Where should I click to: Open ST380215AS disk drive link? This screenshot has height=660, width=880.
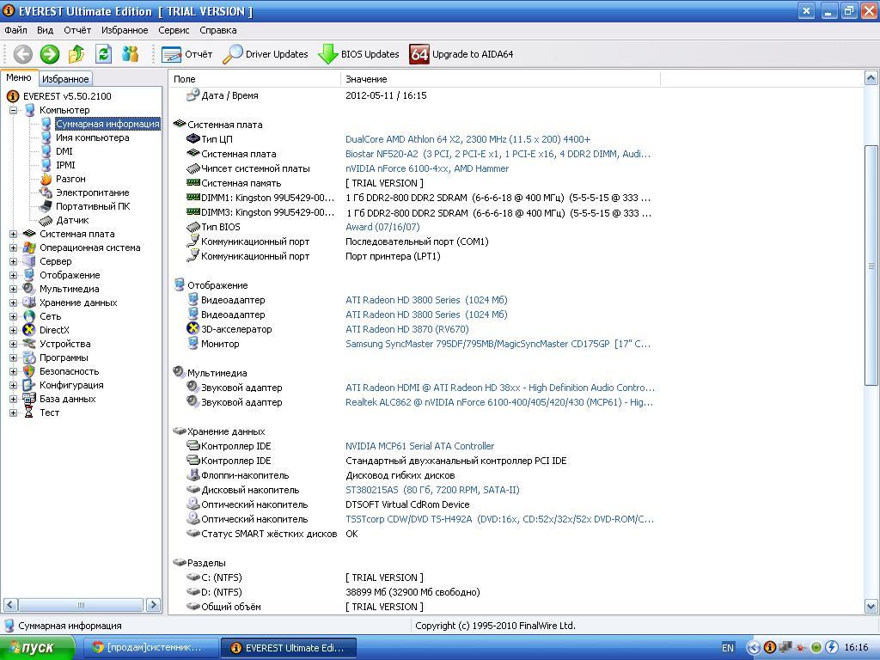433,490
